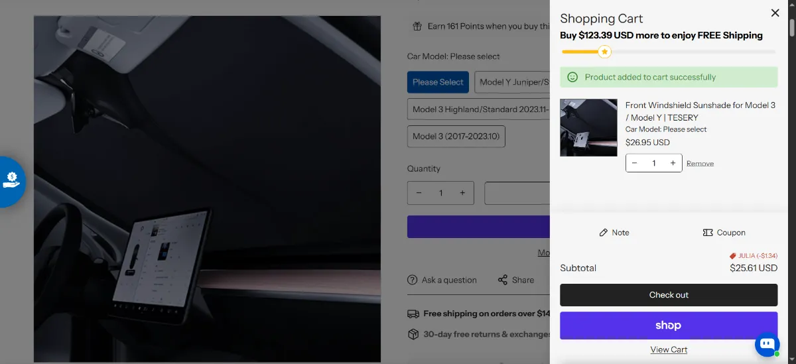Screen dimensions: 796x364
Task: Click the box returns icon
Action: click(413, 334)
